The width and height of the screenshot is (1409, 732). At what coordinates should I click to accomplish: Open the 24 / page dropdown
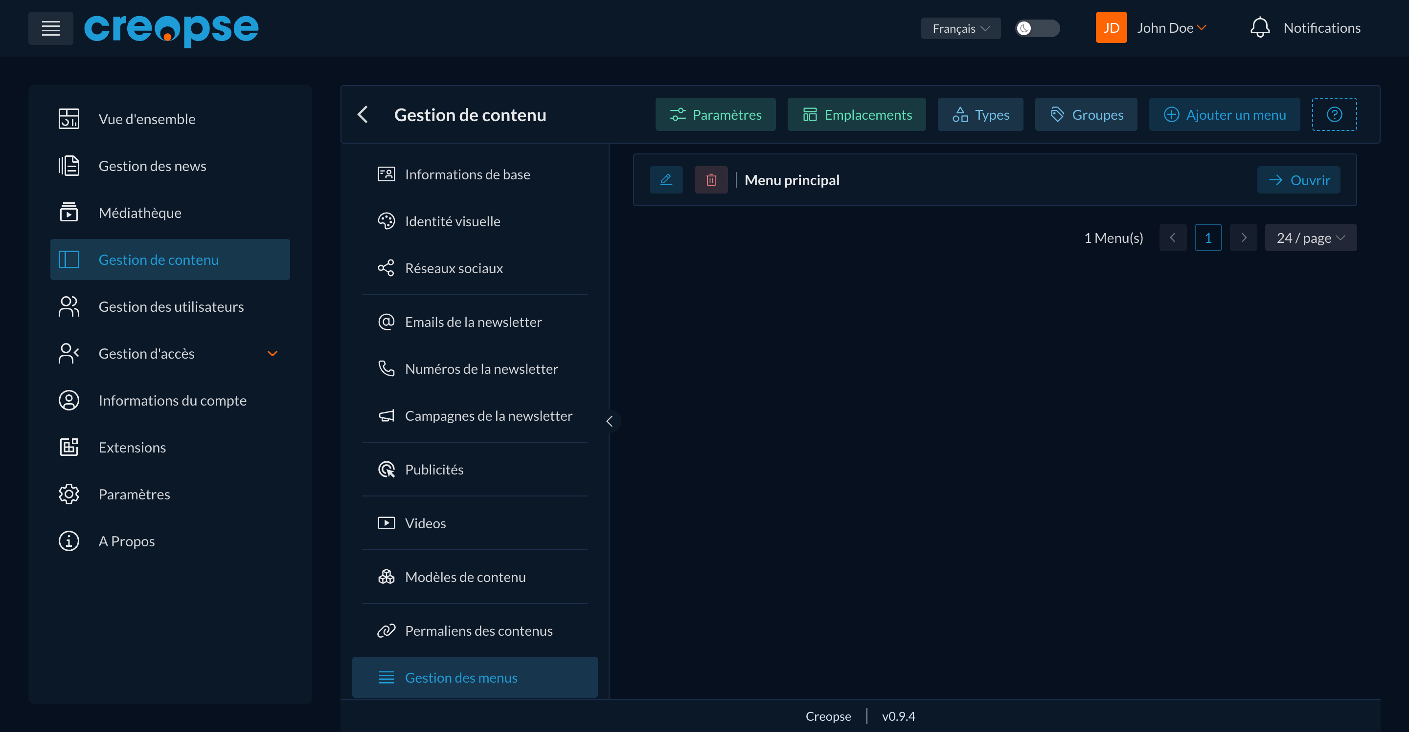[x=1311, y=237]
